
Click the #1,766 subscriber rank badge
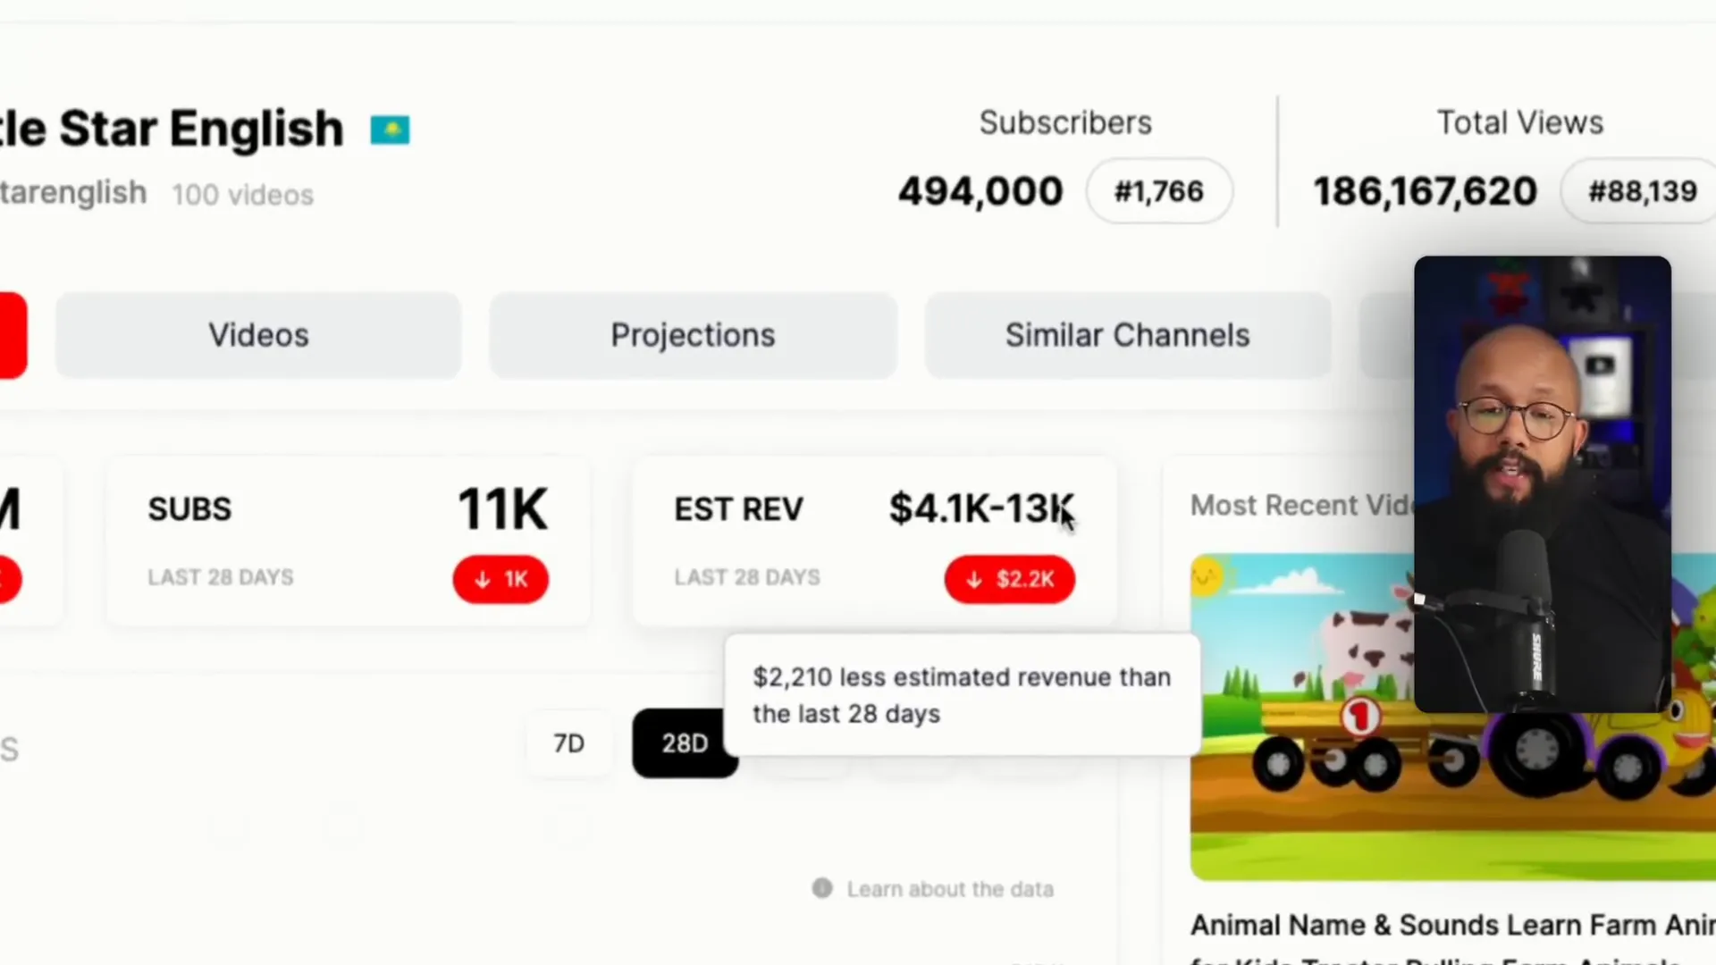coord(1158,191)
